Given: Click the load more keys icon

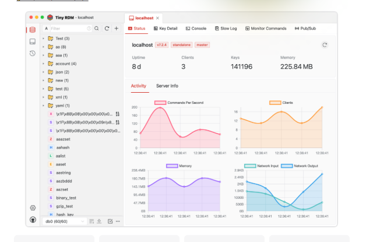Looking at the screenshot, I should point(92,221).
